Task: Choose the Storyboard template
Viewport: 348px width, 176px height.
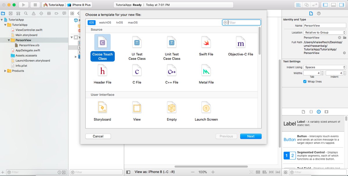Action: [x=102, y=112]
